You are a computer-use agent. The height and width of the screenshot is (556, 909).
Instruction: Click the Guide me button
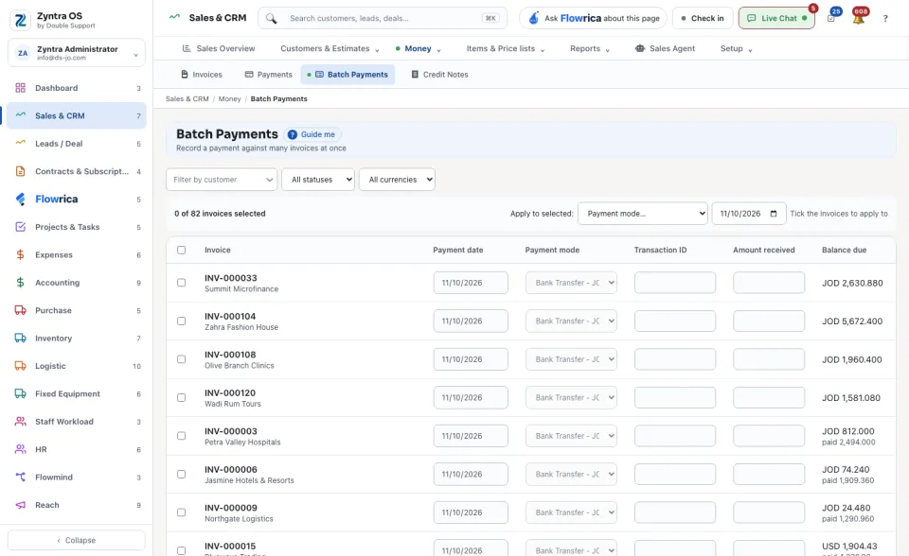click(x=312, y=134)
